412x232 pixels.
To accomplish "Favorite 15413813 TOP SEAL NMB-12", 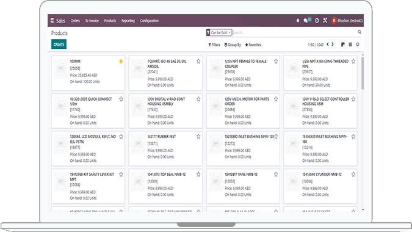I will 198,174.
